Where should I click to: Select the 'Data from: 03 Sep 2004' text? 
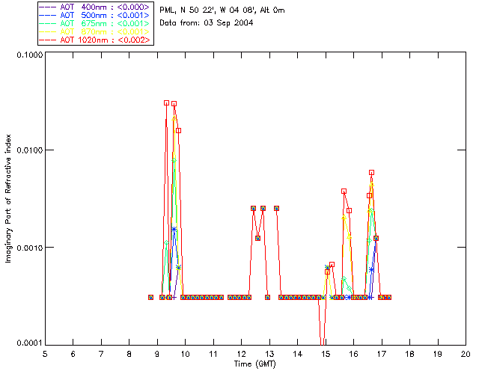click(x=207, y=23)
